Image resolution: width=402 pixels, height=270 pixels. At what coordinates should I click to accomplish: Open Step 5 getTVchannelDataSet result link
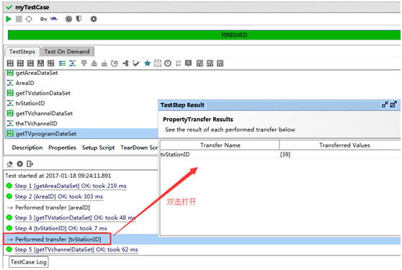(x=76, y=250)
